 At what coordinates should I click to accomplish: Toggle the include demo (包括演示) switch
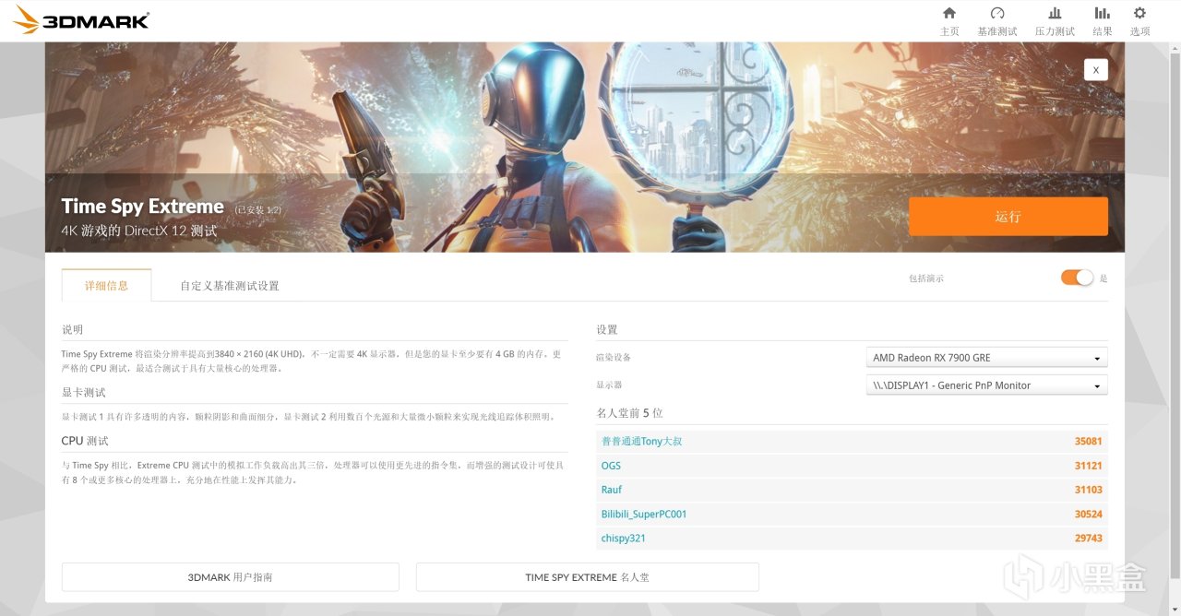click(x=1077, y=278)
